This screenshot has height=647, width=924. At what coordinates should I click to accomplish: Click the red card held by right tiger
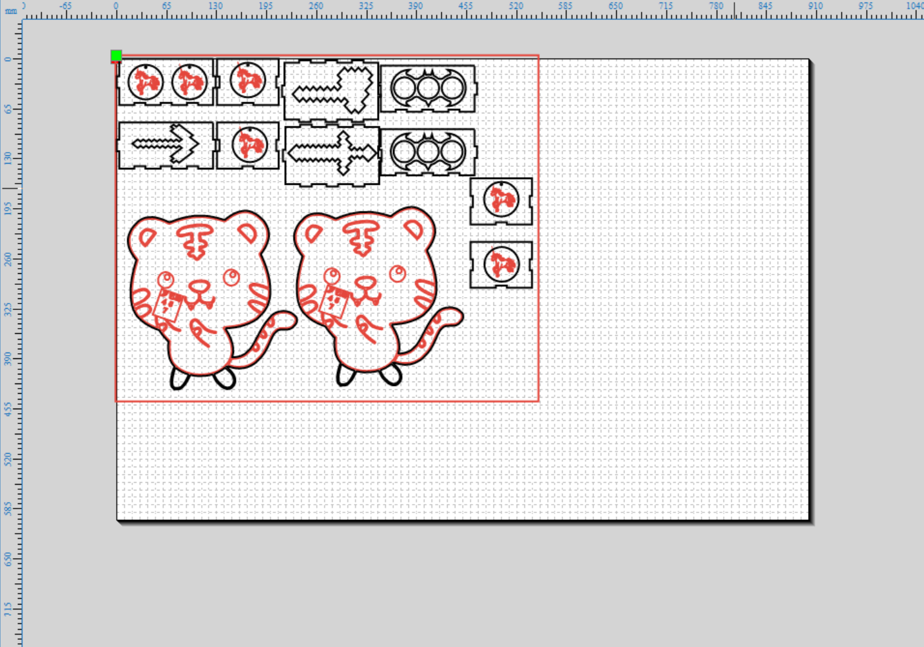click(x=334, y=302)
